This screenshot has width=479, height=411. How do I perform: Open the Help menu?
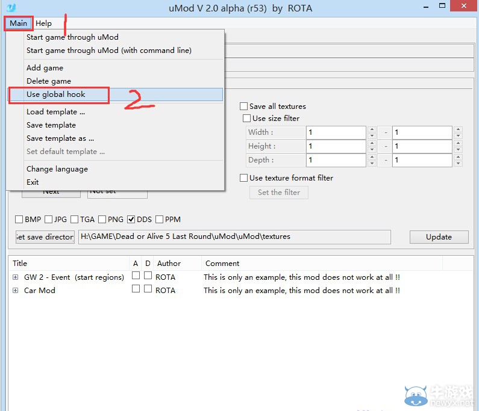point(43,23)
